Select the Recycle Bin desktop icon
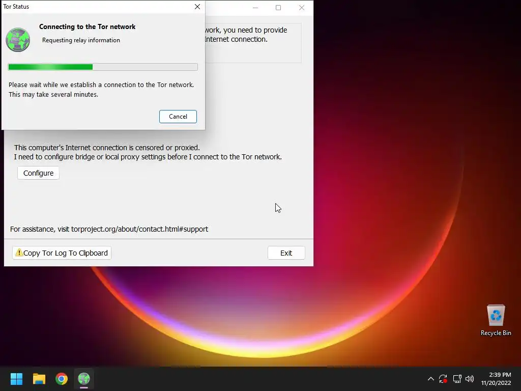The image size is (521, 391). pos(496,320)
